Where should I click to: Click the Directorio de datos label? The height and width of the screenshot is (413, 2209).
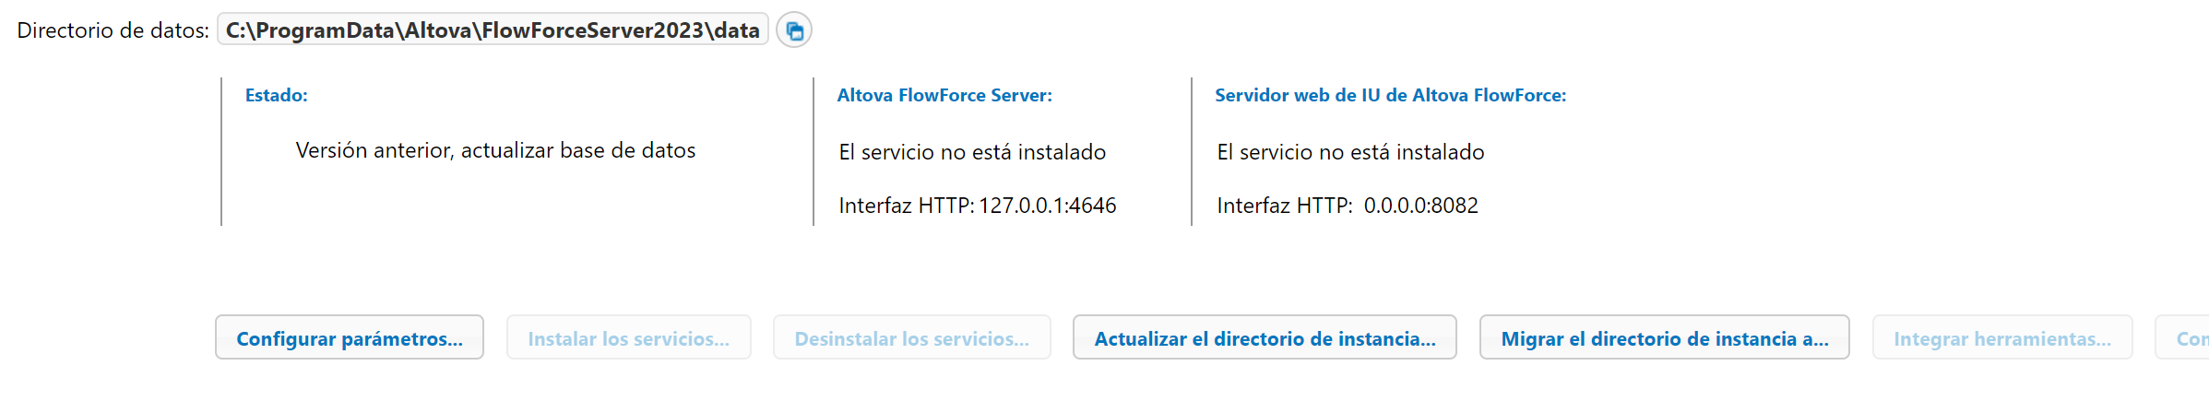(x=113, y=30)
